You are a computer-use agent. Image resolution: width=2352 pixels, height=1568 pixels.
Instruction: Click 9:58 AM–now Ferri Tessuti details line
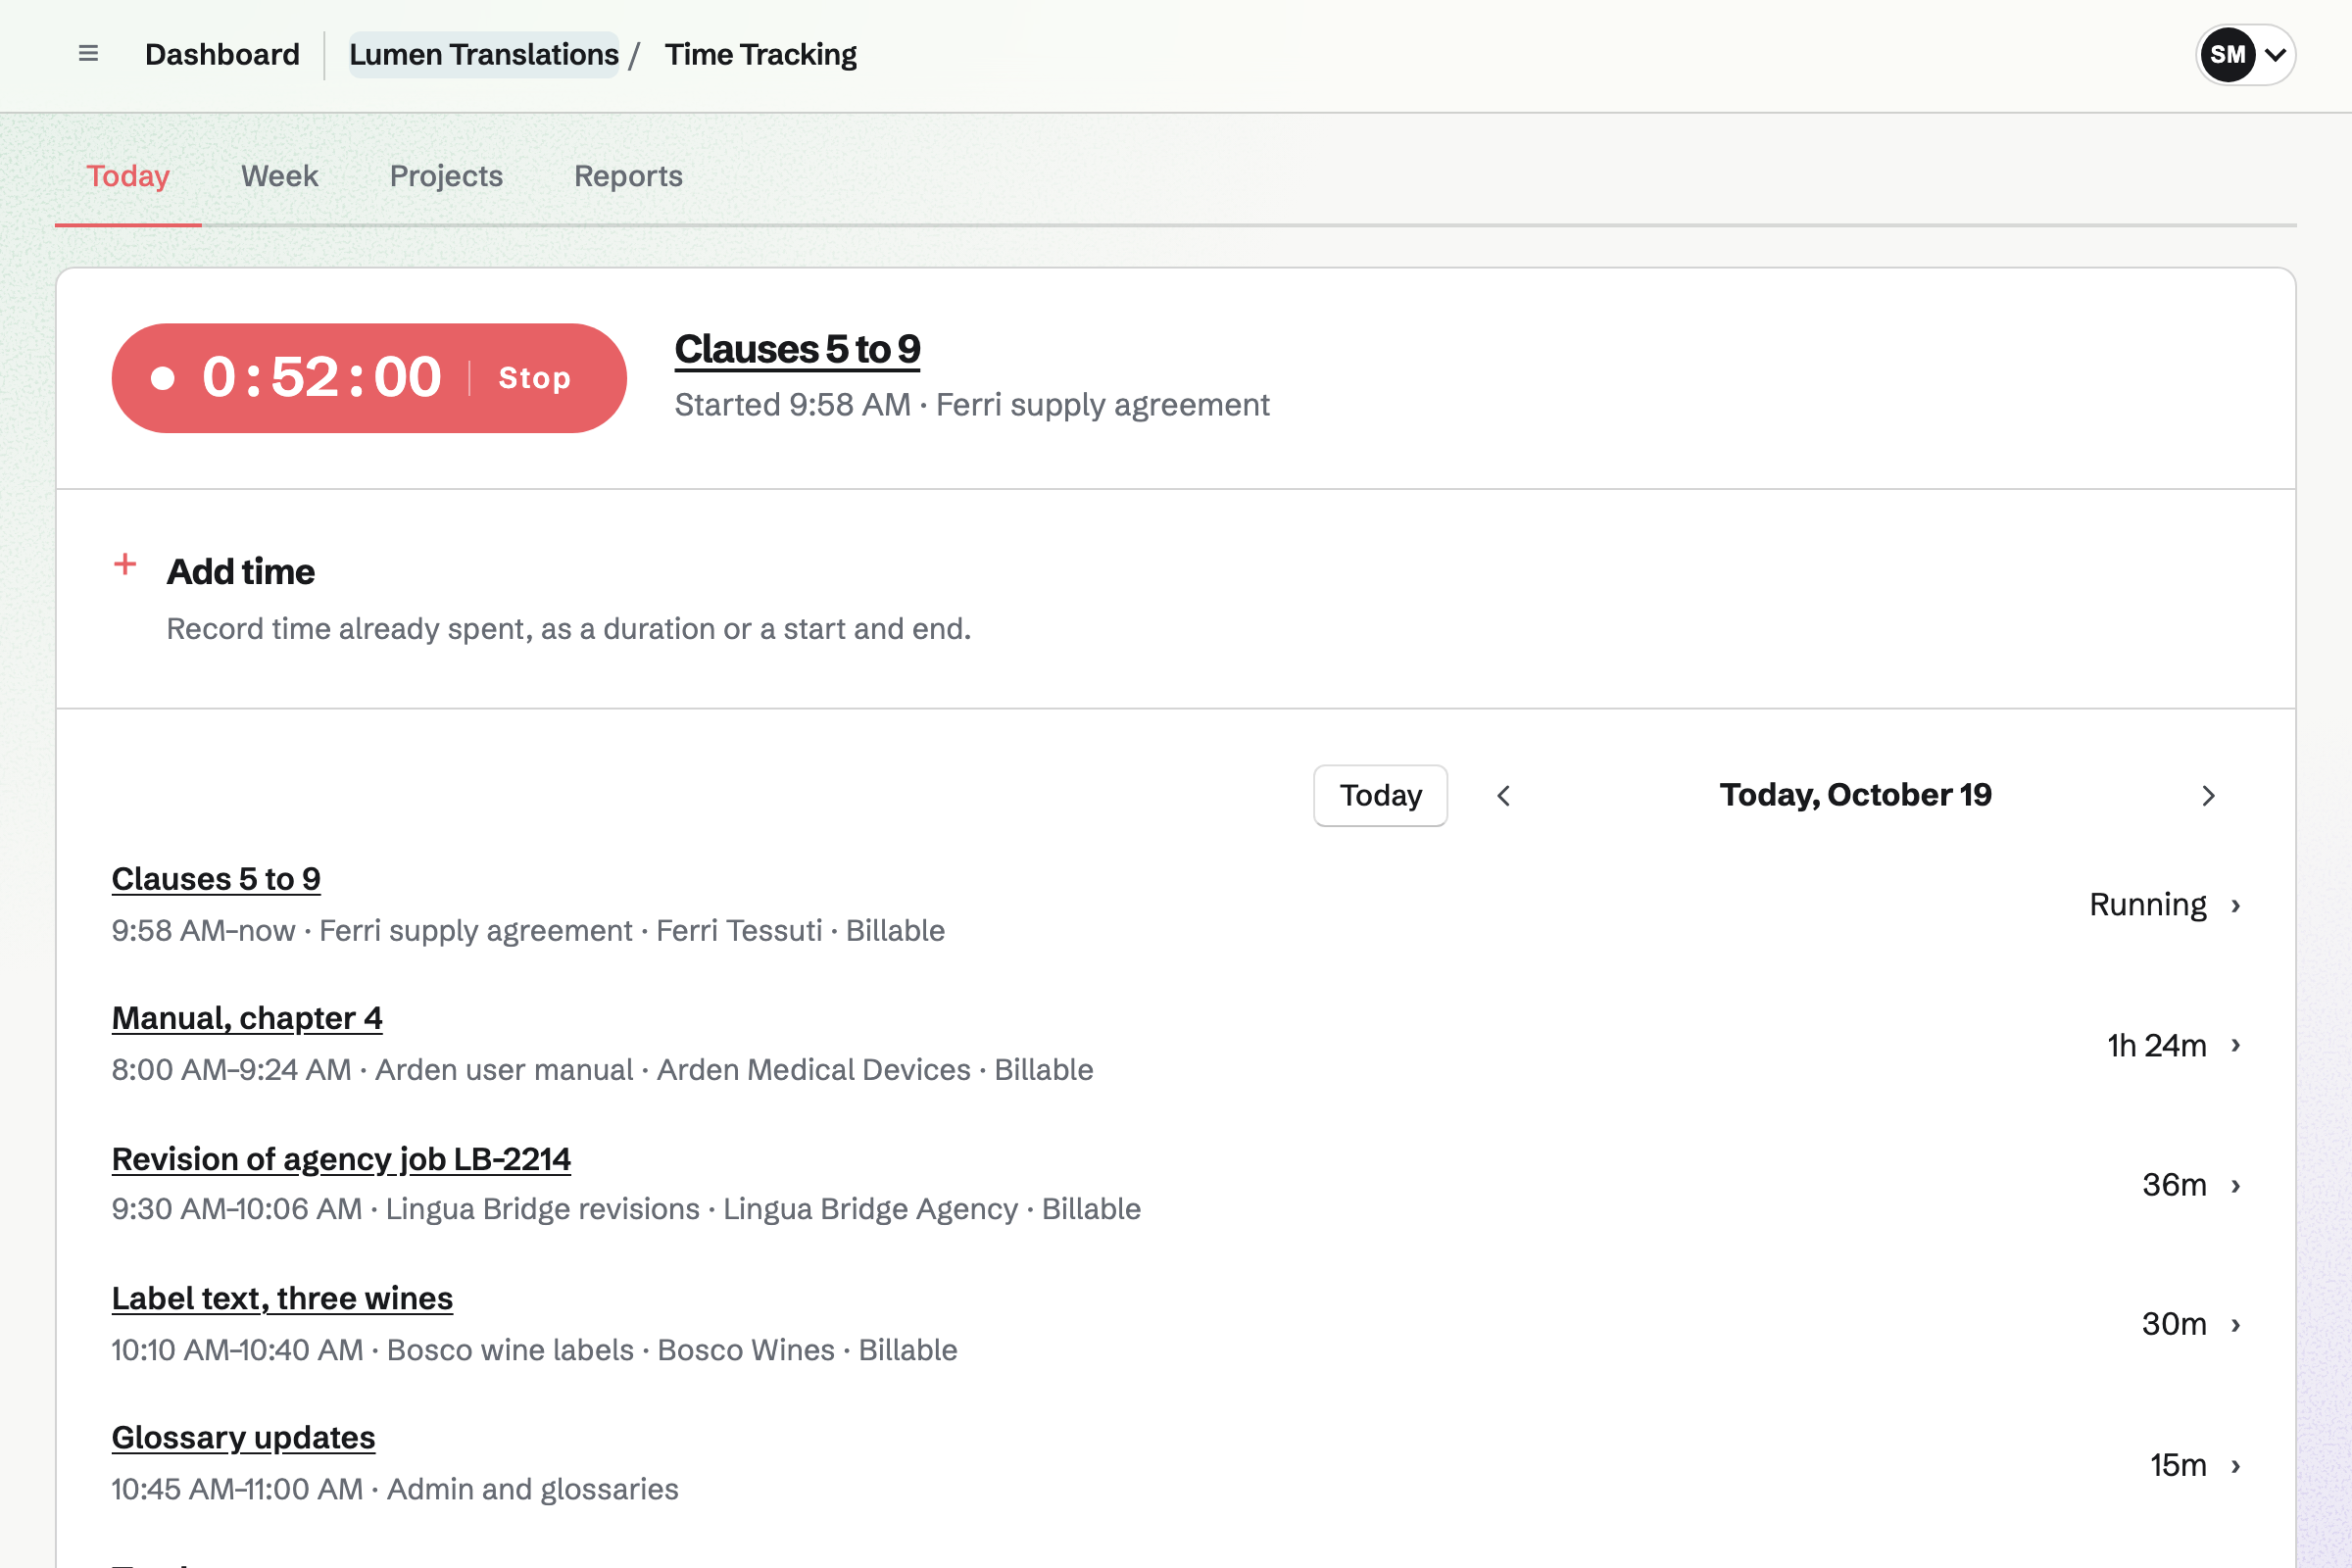[528, 931]
